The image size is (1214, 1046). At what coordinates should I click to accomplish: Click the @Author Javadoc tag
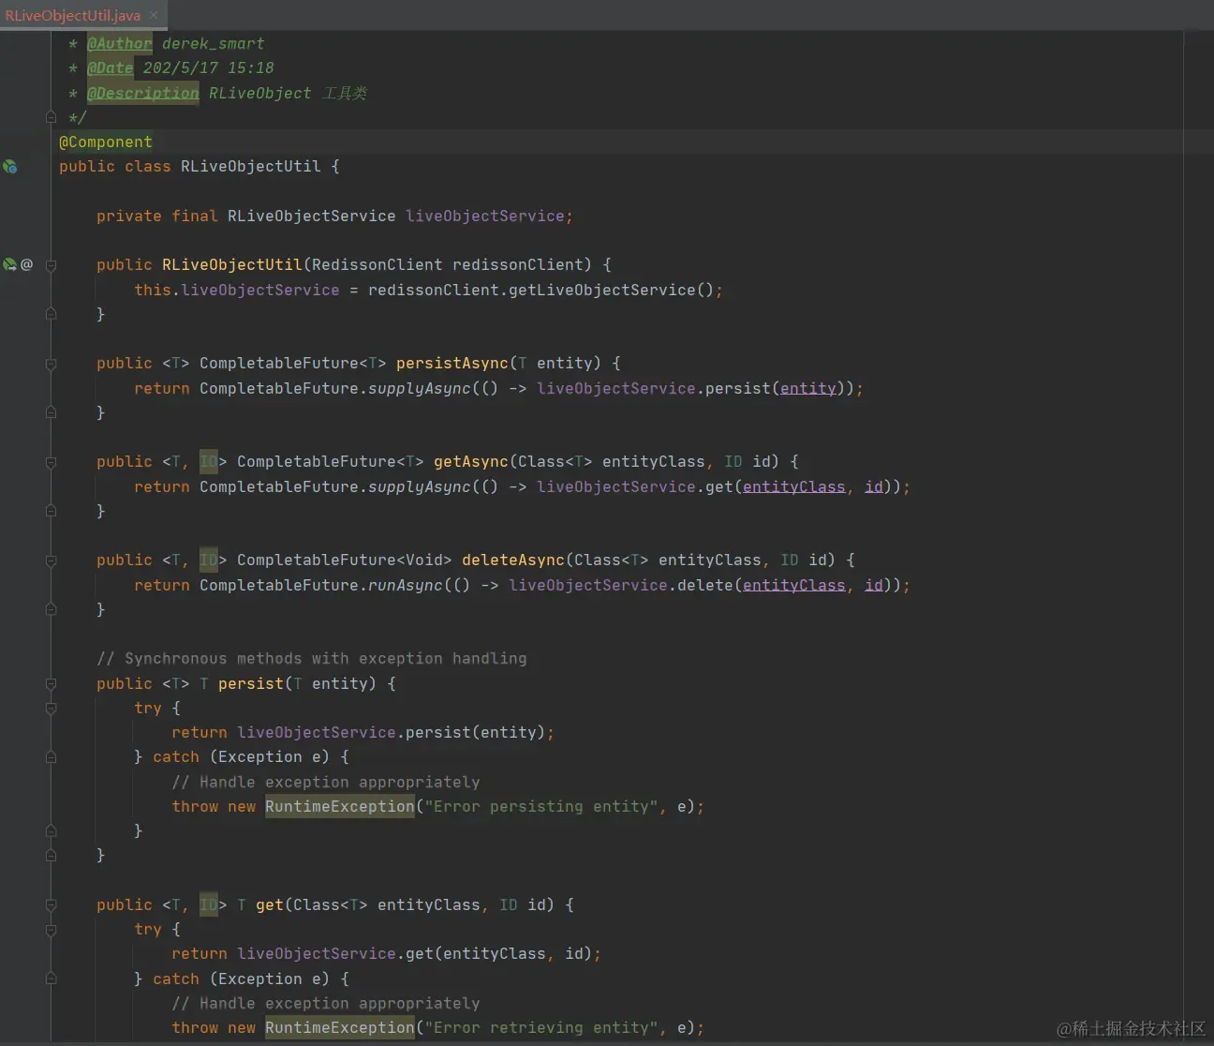pyautogui.click(x=119, y=43)
